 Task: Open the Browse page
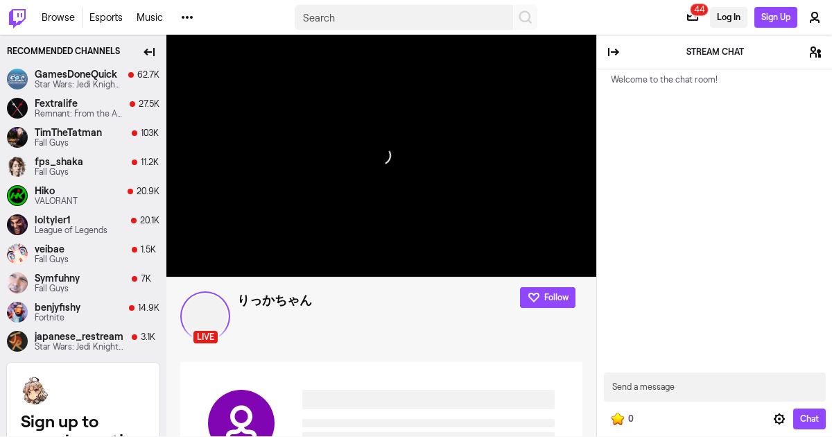tap(58, 17)
